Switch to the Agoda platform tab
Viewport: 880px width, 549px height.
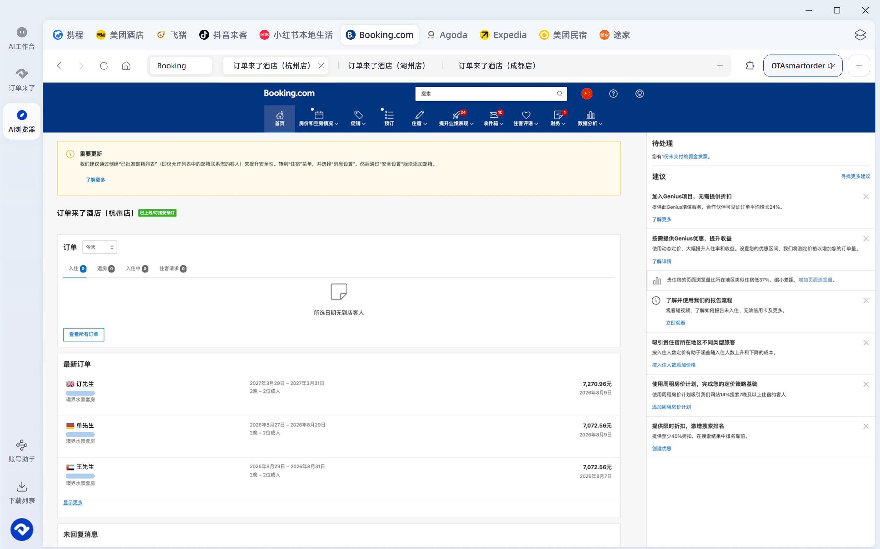(x=447, y=35)
